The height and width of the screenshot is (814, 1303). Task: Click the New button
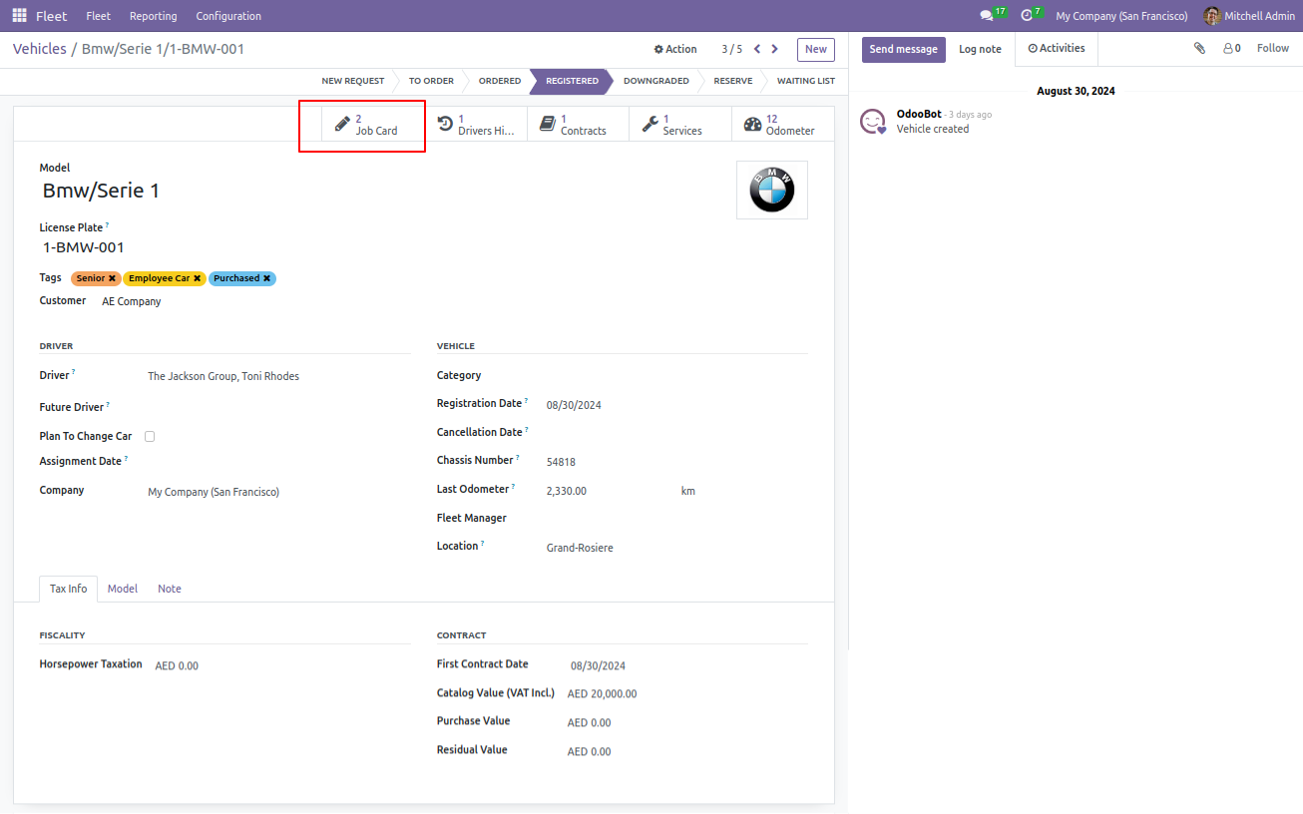816,49
